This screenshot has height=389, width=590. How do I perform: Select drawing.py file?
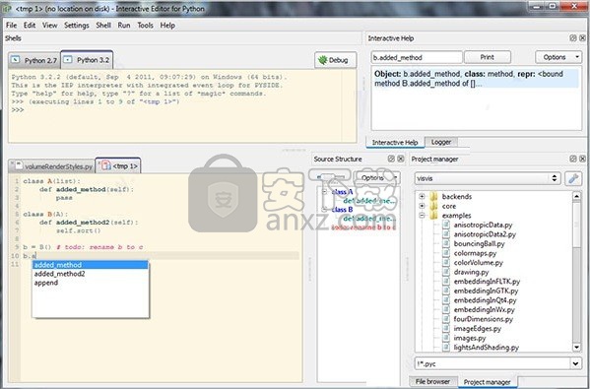pyautogui.click(x=471, y=272)
